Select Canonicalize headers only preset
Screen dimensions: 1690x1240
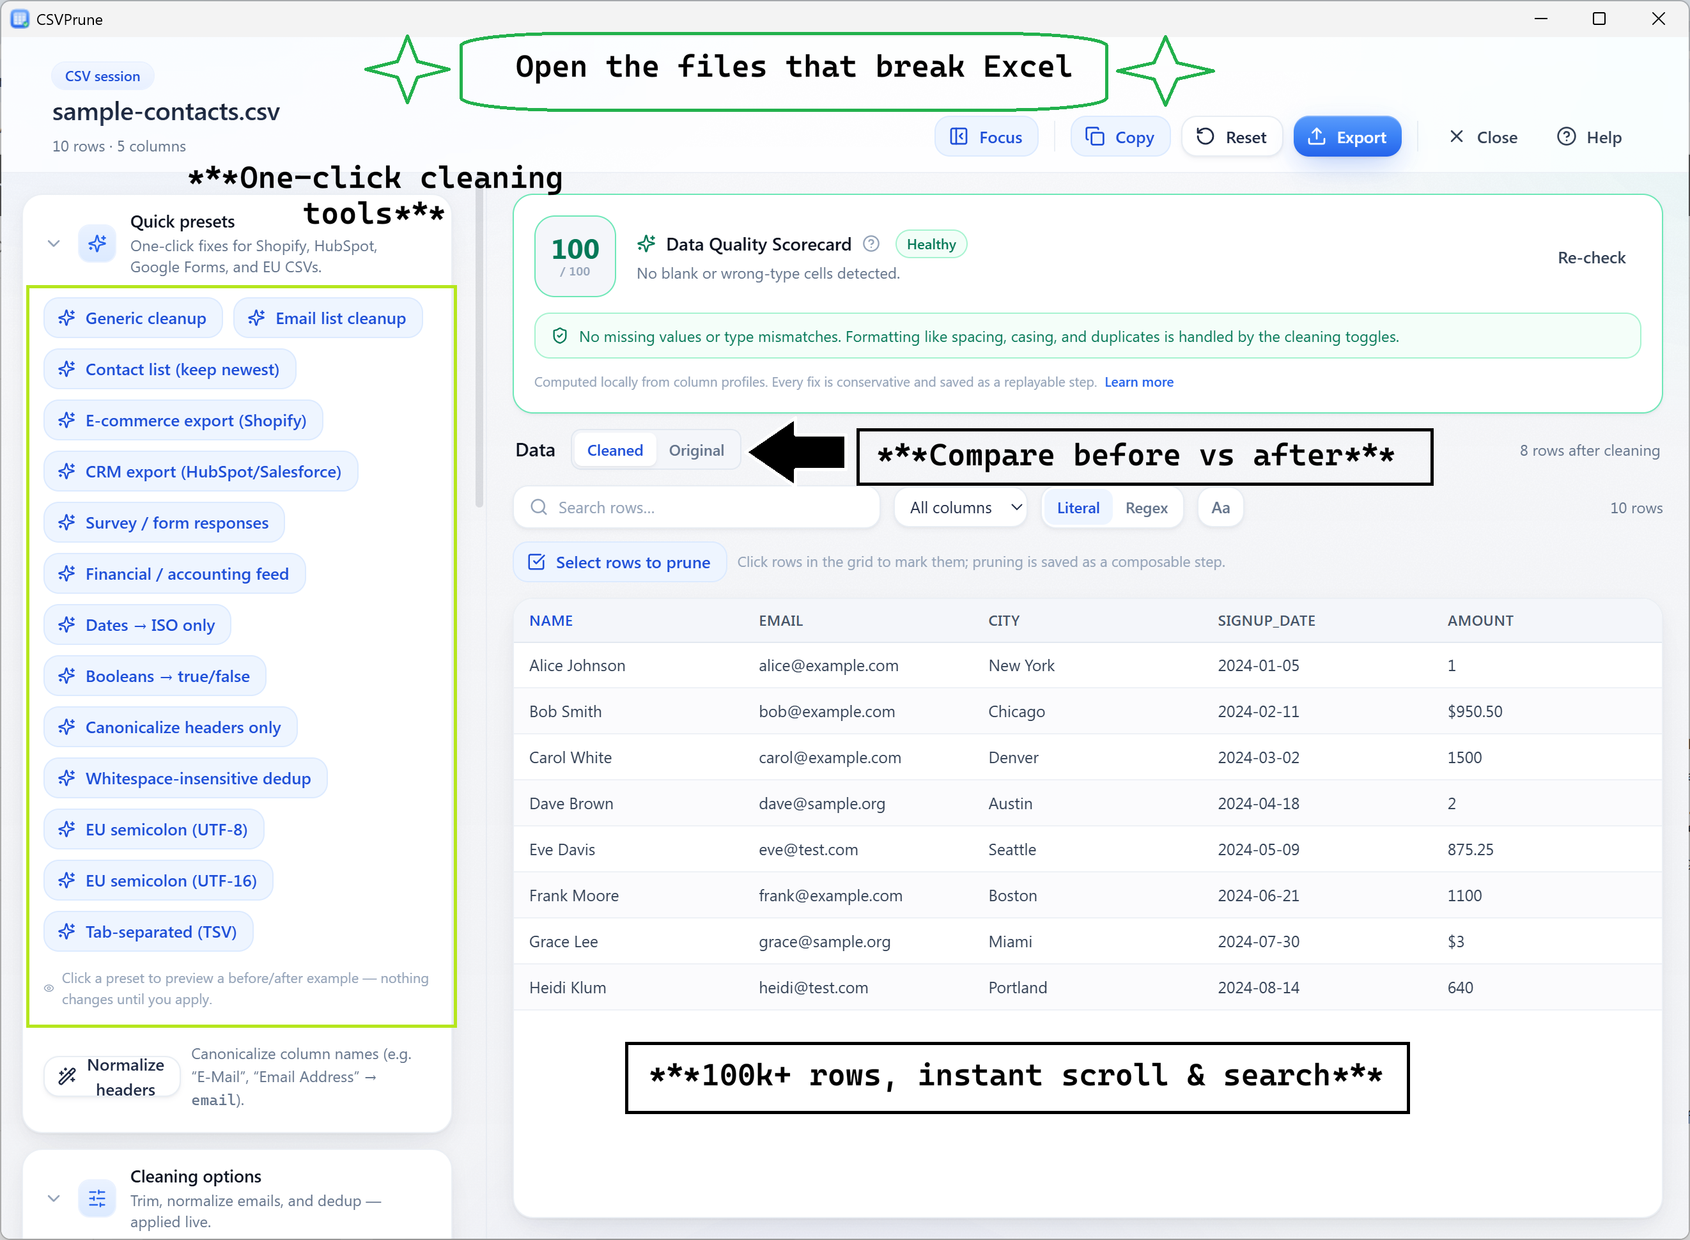(171, 727)
